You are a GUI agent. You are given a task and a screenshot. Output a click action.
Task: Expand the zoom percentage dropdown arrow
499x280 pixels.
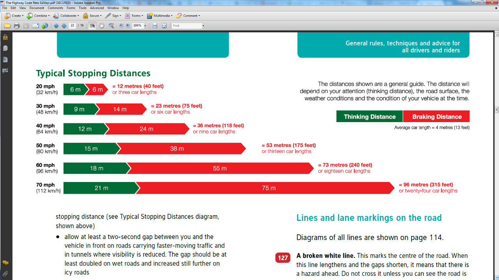[x=145, y=26]
